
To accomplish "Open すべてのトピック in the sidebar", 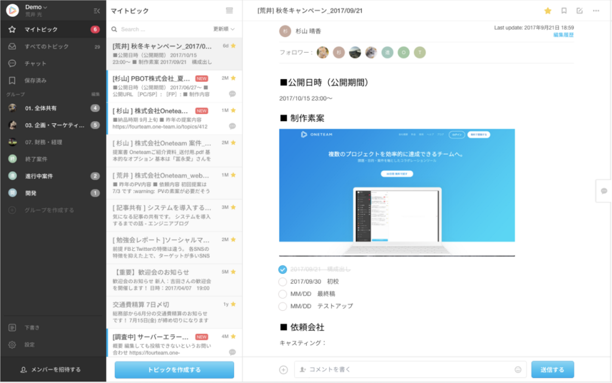I will (53, 46).
